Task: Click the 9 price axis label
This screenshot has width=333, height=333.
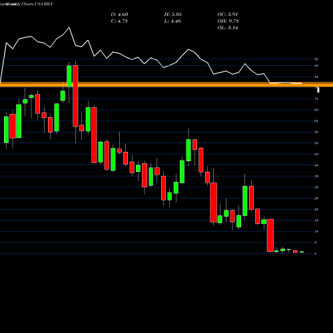Action: pyautogui.click(x=316, y=242)
